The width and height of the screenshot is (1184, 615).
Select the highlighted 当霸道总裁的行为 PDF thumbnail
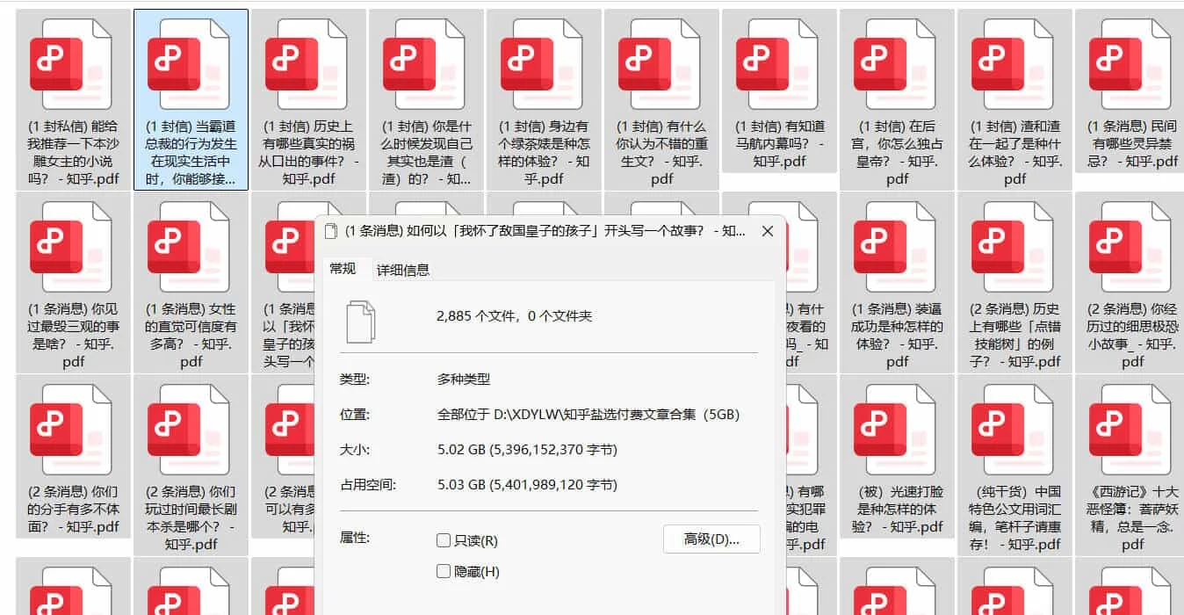point(191,61)
